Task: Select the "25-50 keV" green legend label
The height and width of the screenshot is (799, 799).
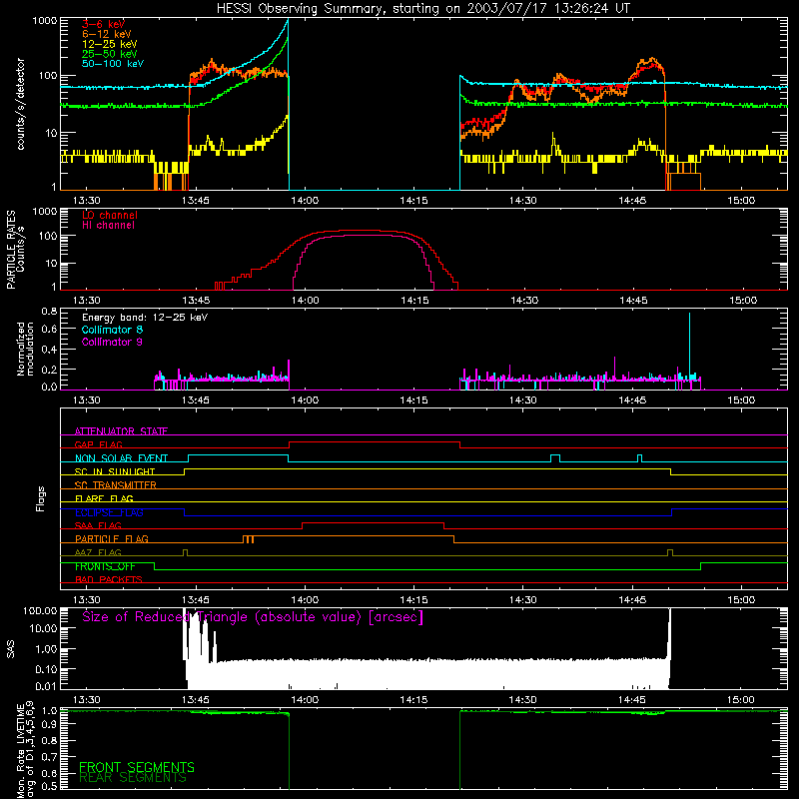Action: pyautogui.click(x=110, y=54)
